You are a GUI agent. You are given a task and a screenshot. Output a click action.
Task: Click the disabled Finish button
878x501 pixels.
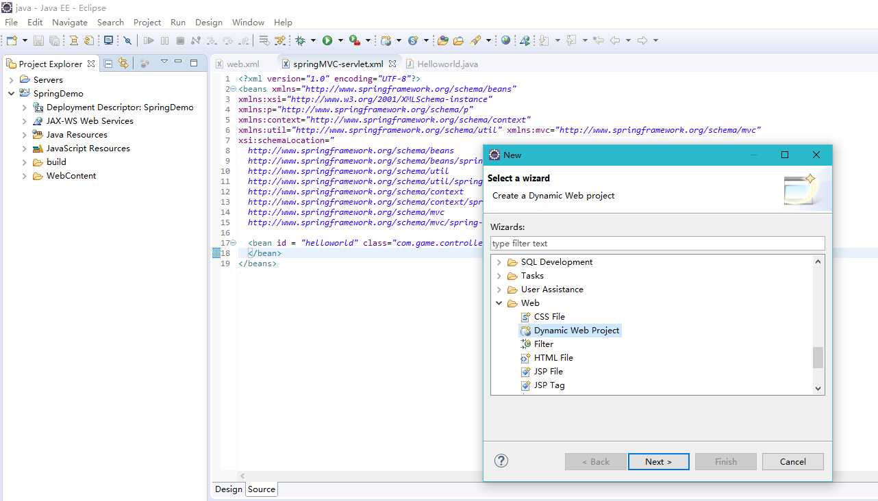click(x=726, y=462)
